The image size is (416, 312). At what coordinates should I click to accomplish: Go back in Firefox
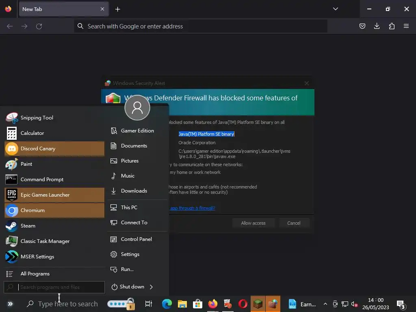tap(10, 26)
